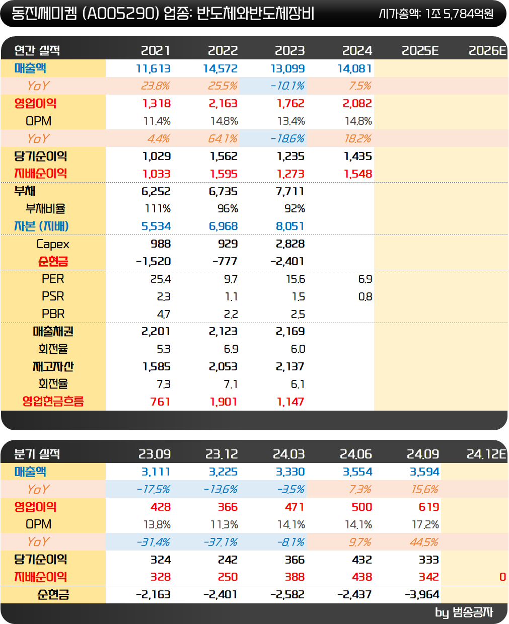Select the company title 동진쎄미켐 (A005290)
509x624 pixels.
pos(85,14)
